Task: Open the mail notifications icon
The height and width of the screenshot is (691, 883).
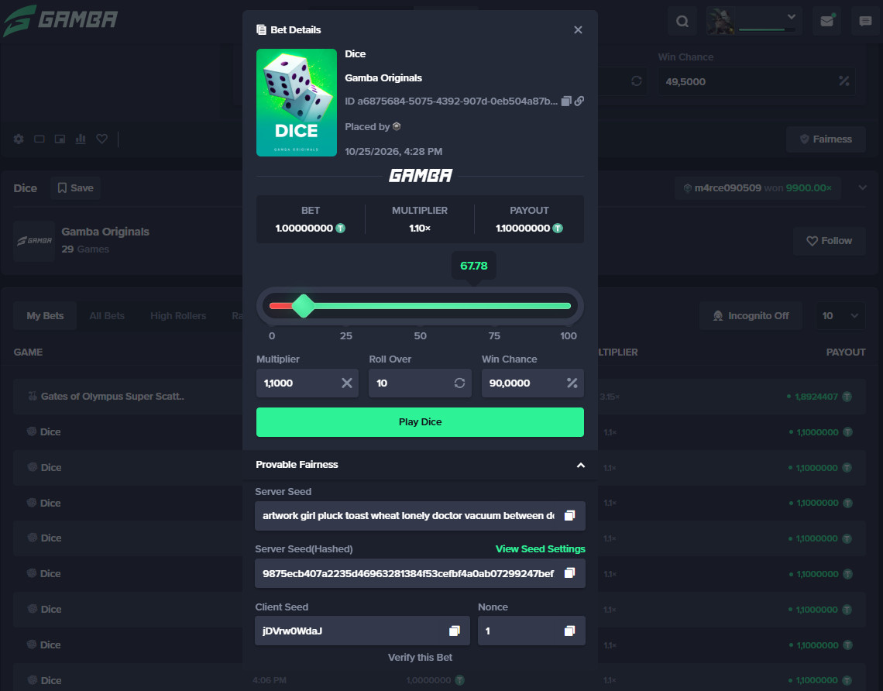Action: [826, 22]
